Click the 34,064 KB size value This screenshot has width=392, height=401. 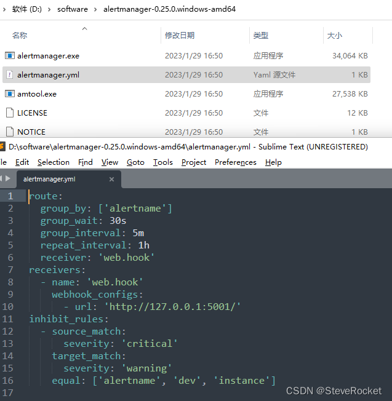(x=350, y=56)
